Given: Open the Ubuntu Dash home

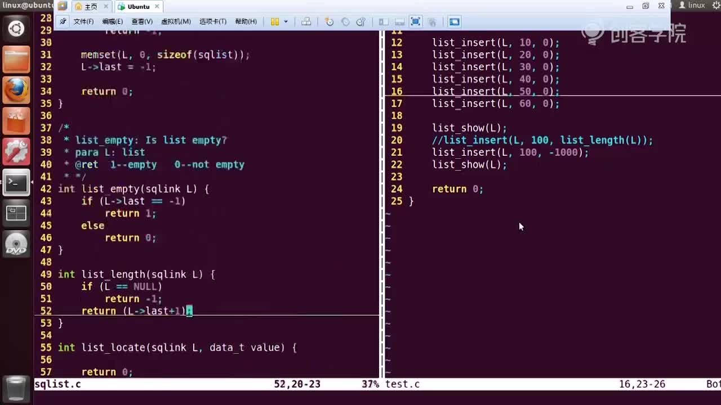Looking at the screenshot, I should point(16,29).
